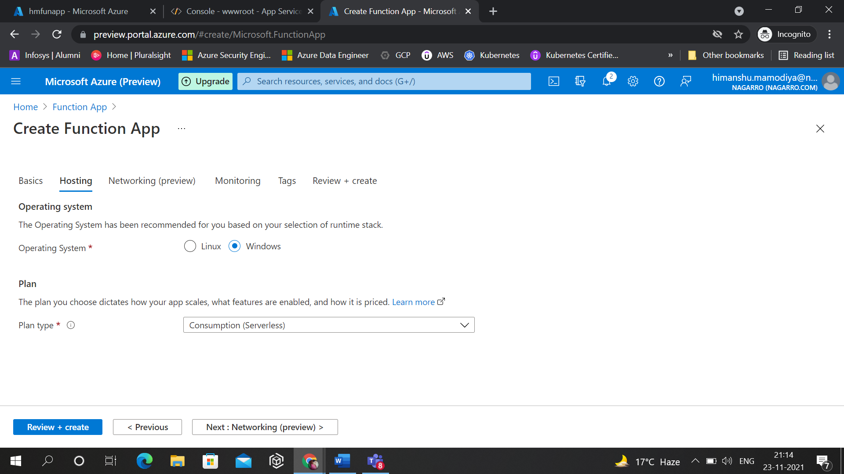Open the Azure portal hamburger menu
The image size is (844, 474).
[x=16, y=81]
